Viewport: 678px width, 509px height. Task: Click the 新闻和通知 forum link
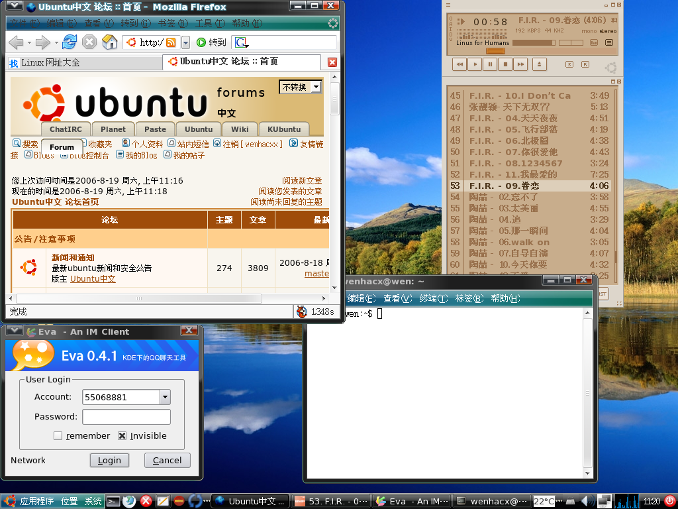pos(73,258)
